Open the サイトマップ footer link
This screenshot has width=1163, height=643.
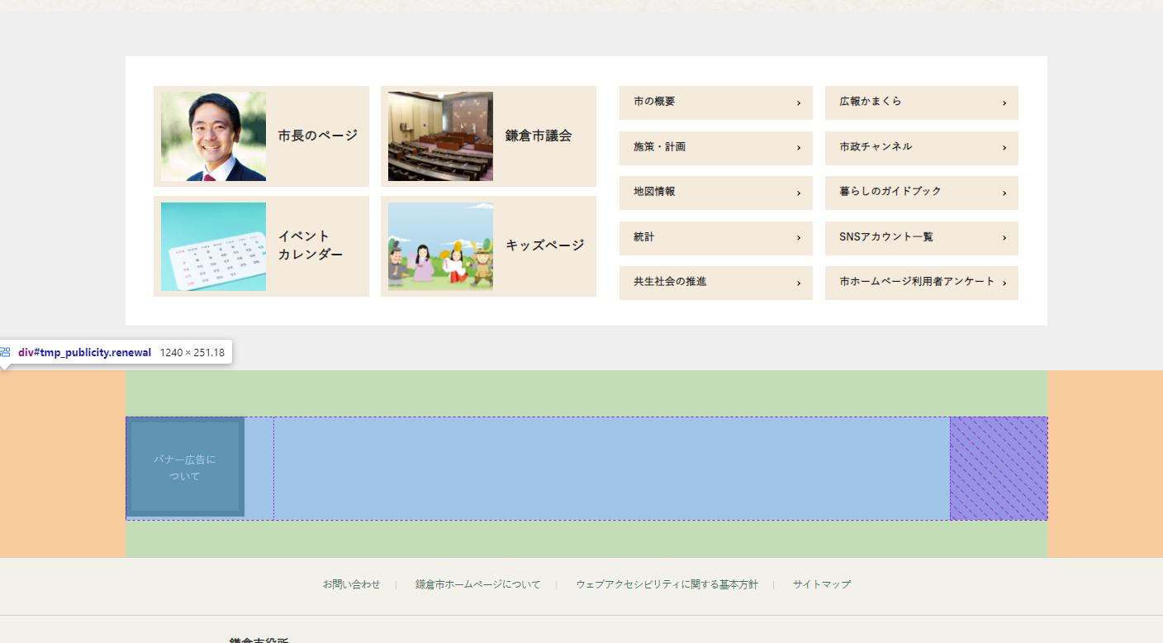(821, 584)
